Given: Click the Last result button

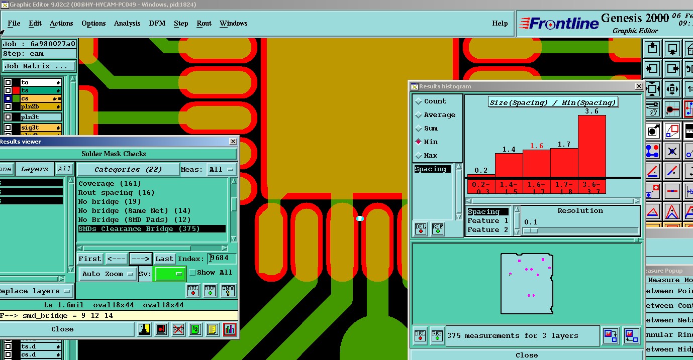Looking at the screenshot, I should pyautogui.click(x=164, y=259).
